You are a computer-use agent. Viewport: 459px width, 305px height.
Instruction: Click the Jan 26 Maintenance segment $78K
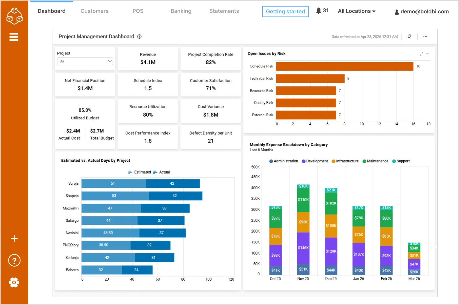point(359,218)
